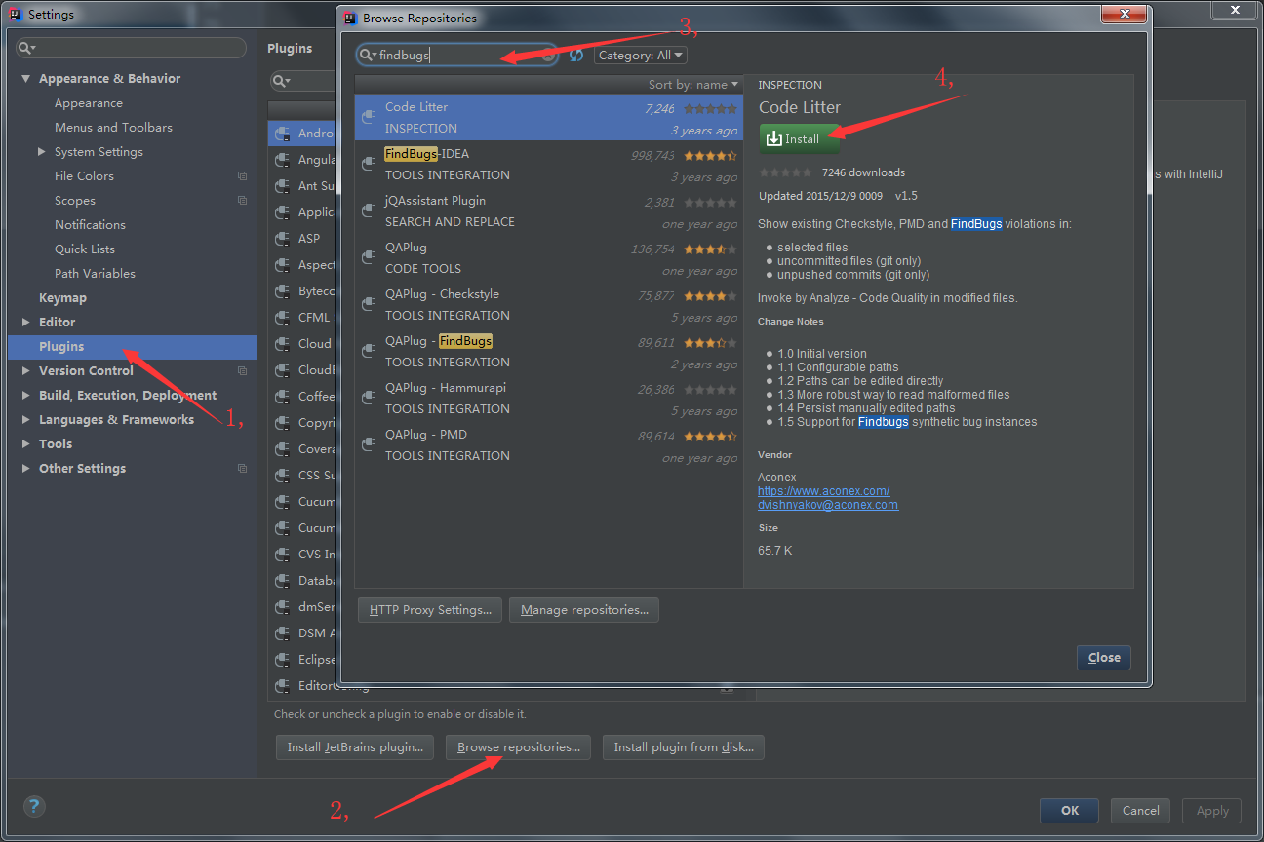Expand the Build, Execution, Deployment node
Screen dimensions: 1264x842
click(26, 396)
